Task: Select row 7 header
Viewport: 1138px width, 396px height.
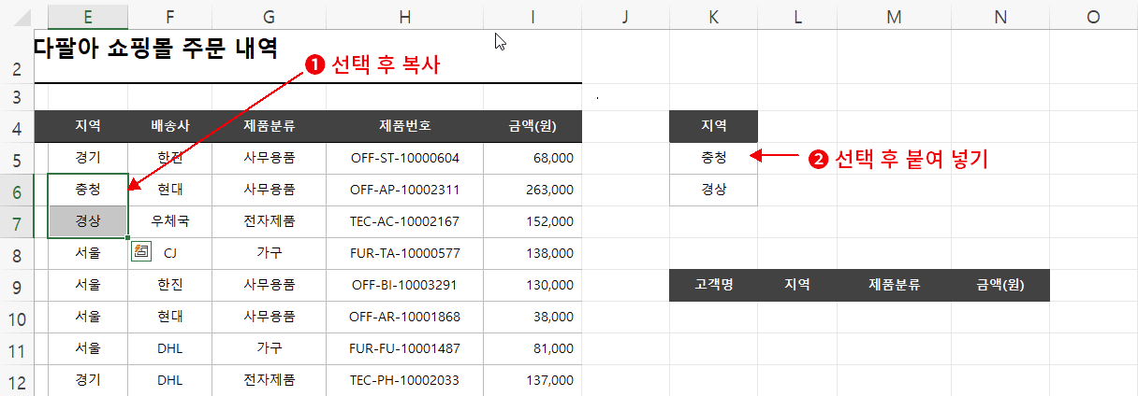Action: [x=17, y=221]
